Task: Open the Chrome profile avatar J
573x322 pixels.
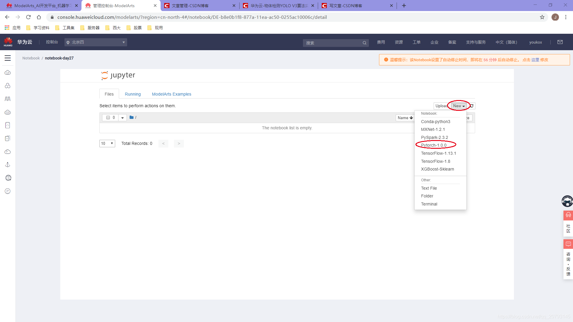Action: point(555,17)
